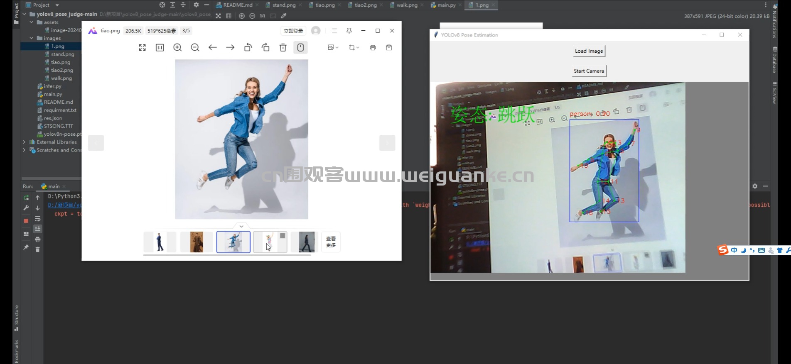Collapse the thumbnail strip with the chevron
Viewport: 791px width, 364px height.
(x=241, y=226)
